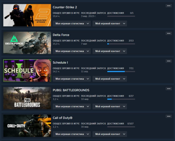The image size is (175, 141).
Task: Open the three-dot menu for Call of Duty
Action: [168, 116]
